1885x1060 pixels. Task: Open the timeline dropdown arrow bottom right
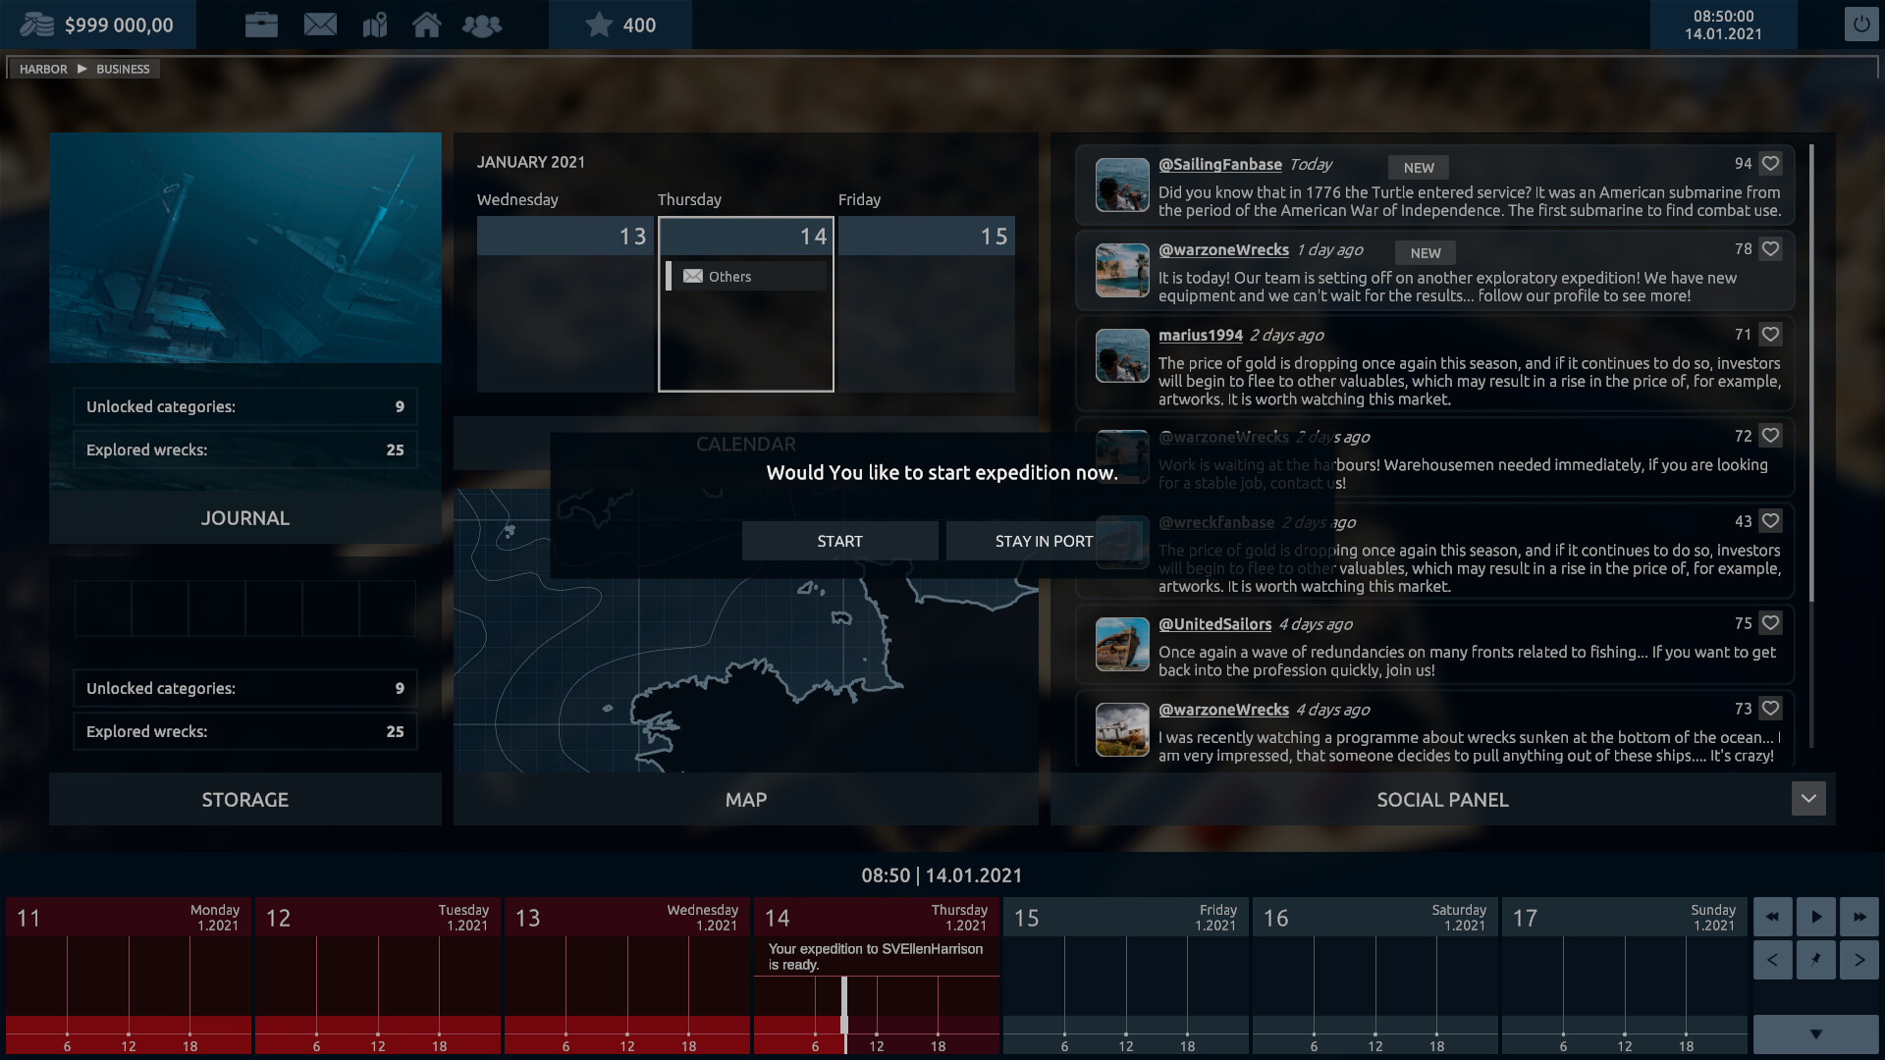tap(1815, 1033)
